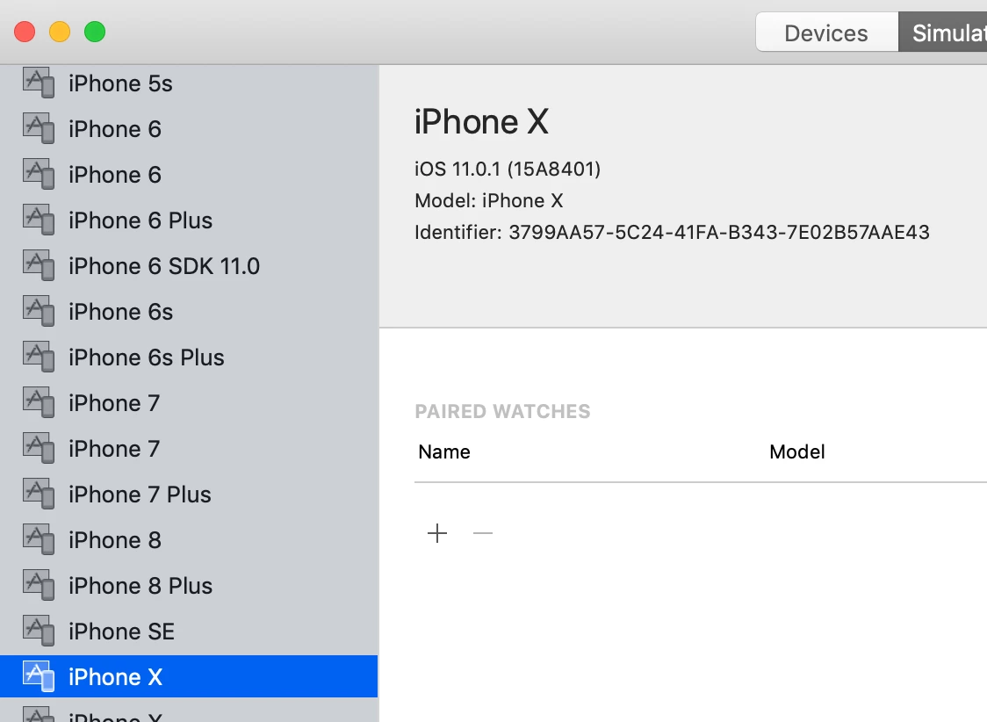Switch to the Devices tab
This screenshot has height=722, width=987.
(826, 32)
